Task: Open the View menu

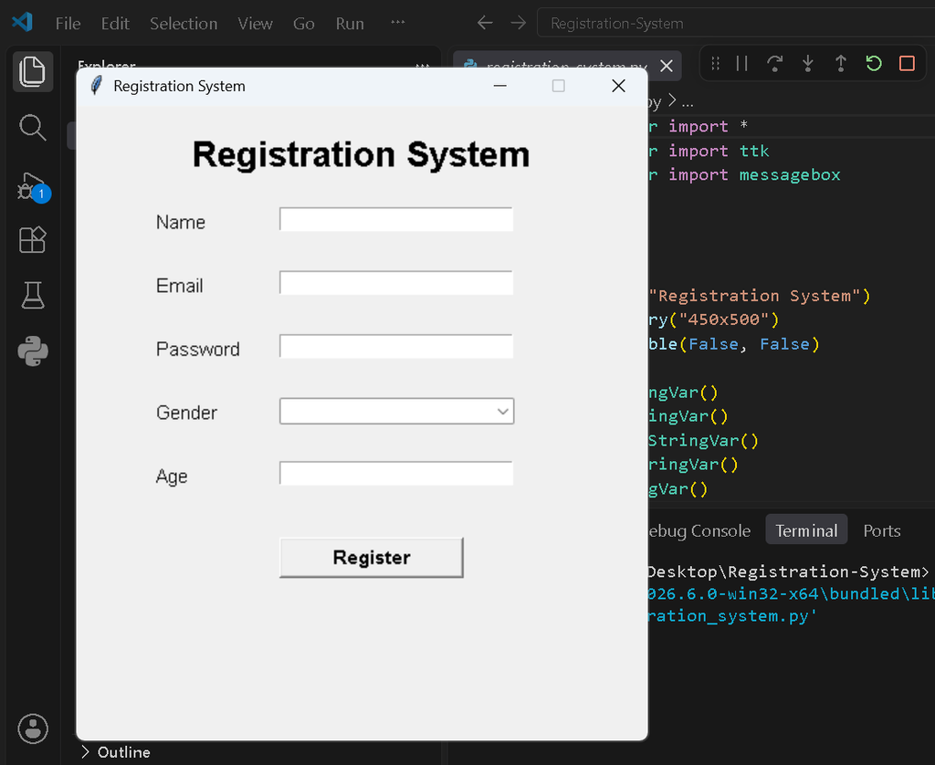Action: [256, 23]
